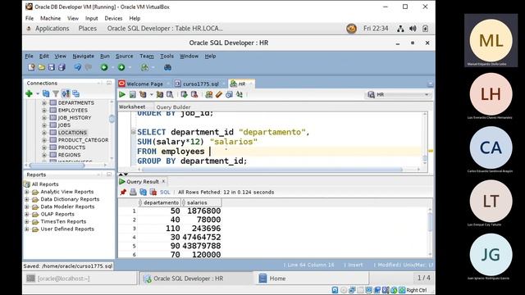The image size is (525, 295).
Task: Click the Open folder icon in toolbar
Action: (42, 67)
